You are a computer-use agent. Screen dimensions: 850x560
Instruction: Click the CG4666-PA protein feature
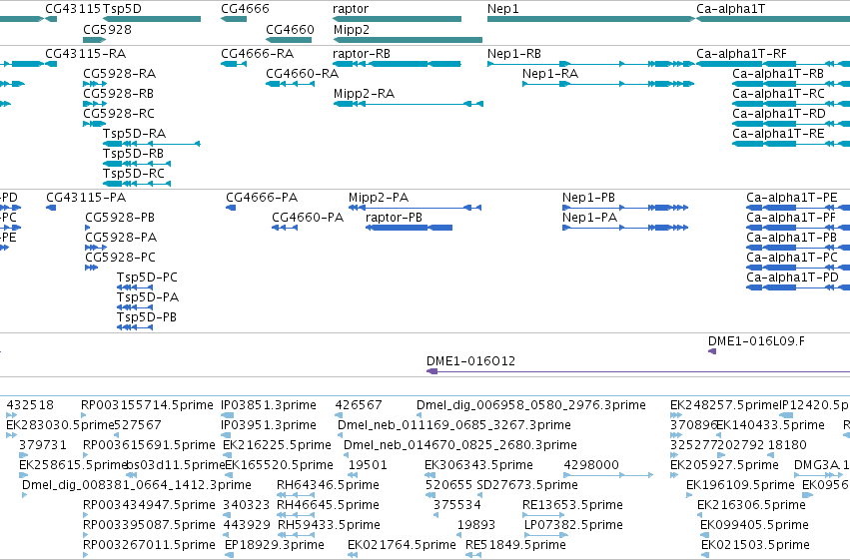pyautogui.click(x=231, y=208)
